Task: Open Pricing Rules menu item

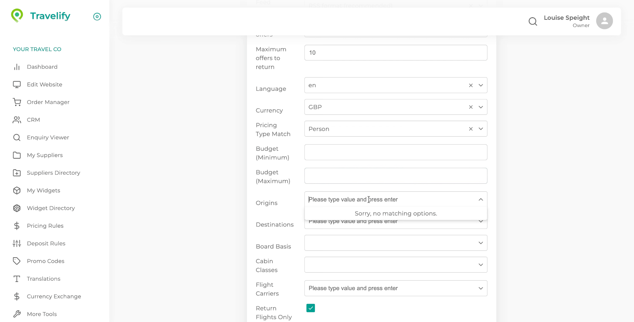Action: 45,226
